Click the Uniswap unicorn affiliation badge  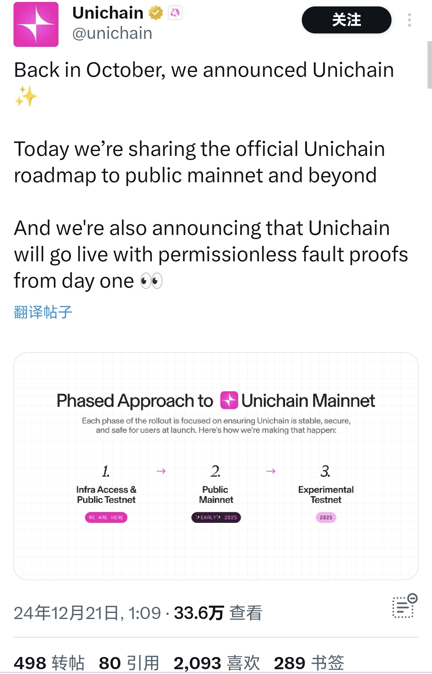(x=175, y=13)
